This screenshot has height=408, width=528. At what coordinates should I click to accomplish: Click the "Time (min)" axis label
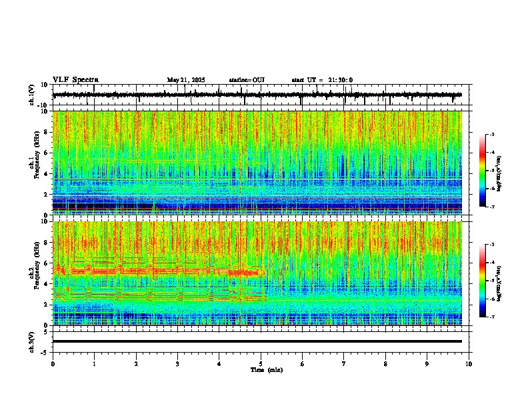(267, 370)
